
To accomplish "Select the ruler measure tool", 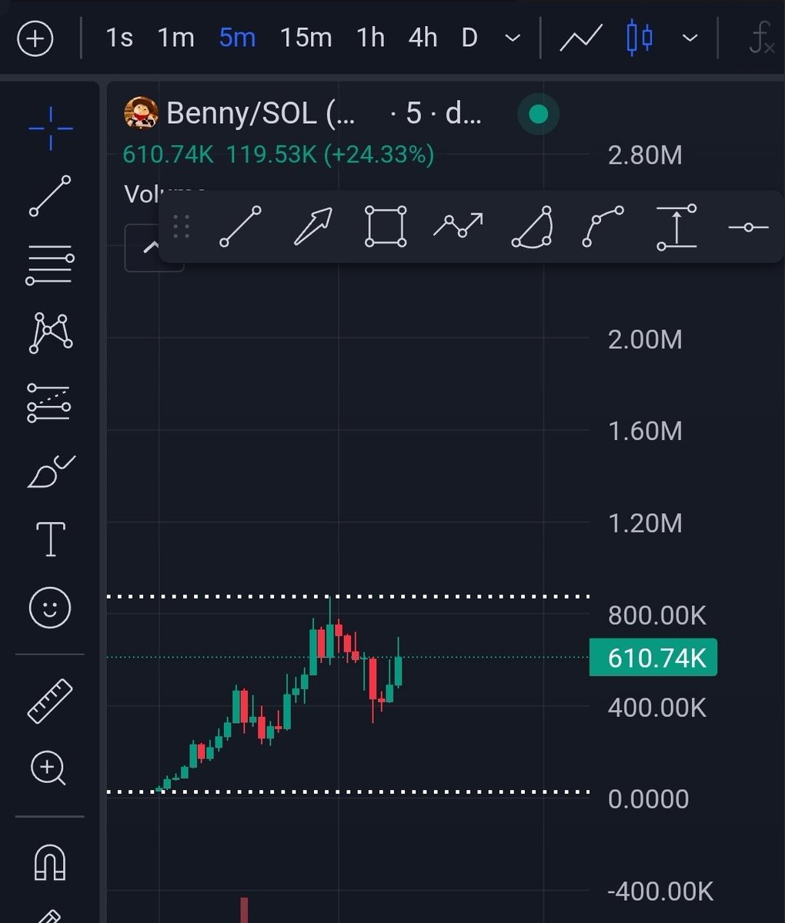I will click(x=50, y=701).
